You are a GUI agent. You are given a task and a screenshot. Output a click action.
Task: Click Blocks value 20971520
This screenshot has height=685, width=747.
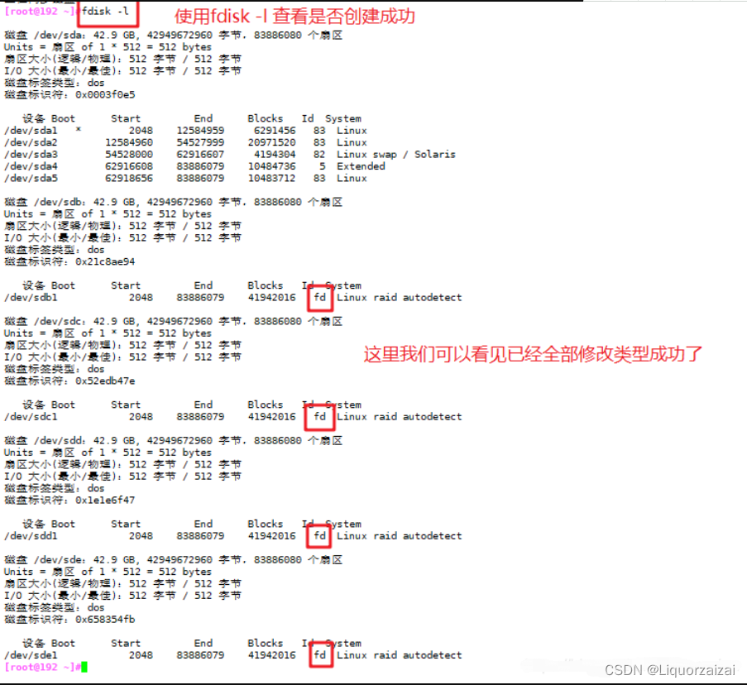271,142
